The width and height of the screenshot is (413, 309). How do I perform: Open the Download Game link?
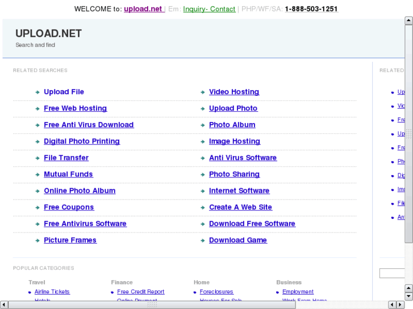point(238,240)
